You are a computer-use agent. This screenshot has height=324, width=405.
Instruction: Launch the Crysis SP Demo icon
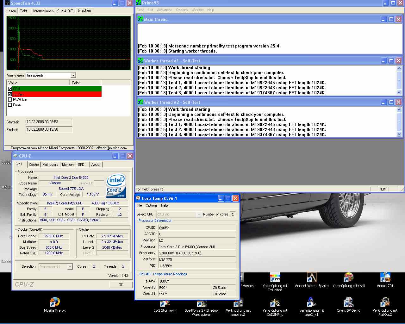pos(348,302)
